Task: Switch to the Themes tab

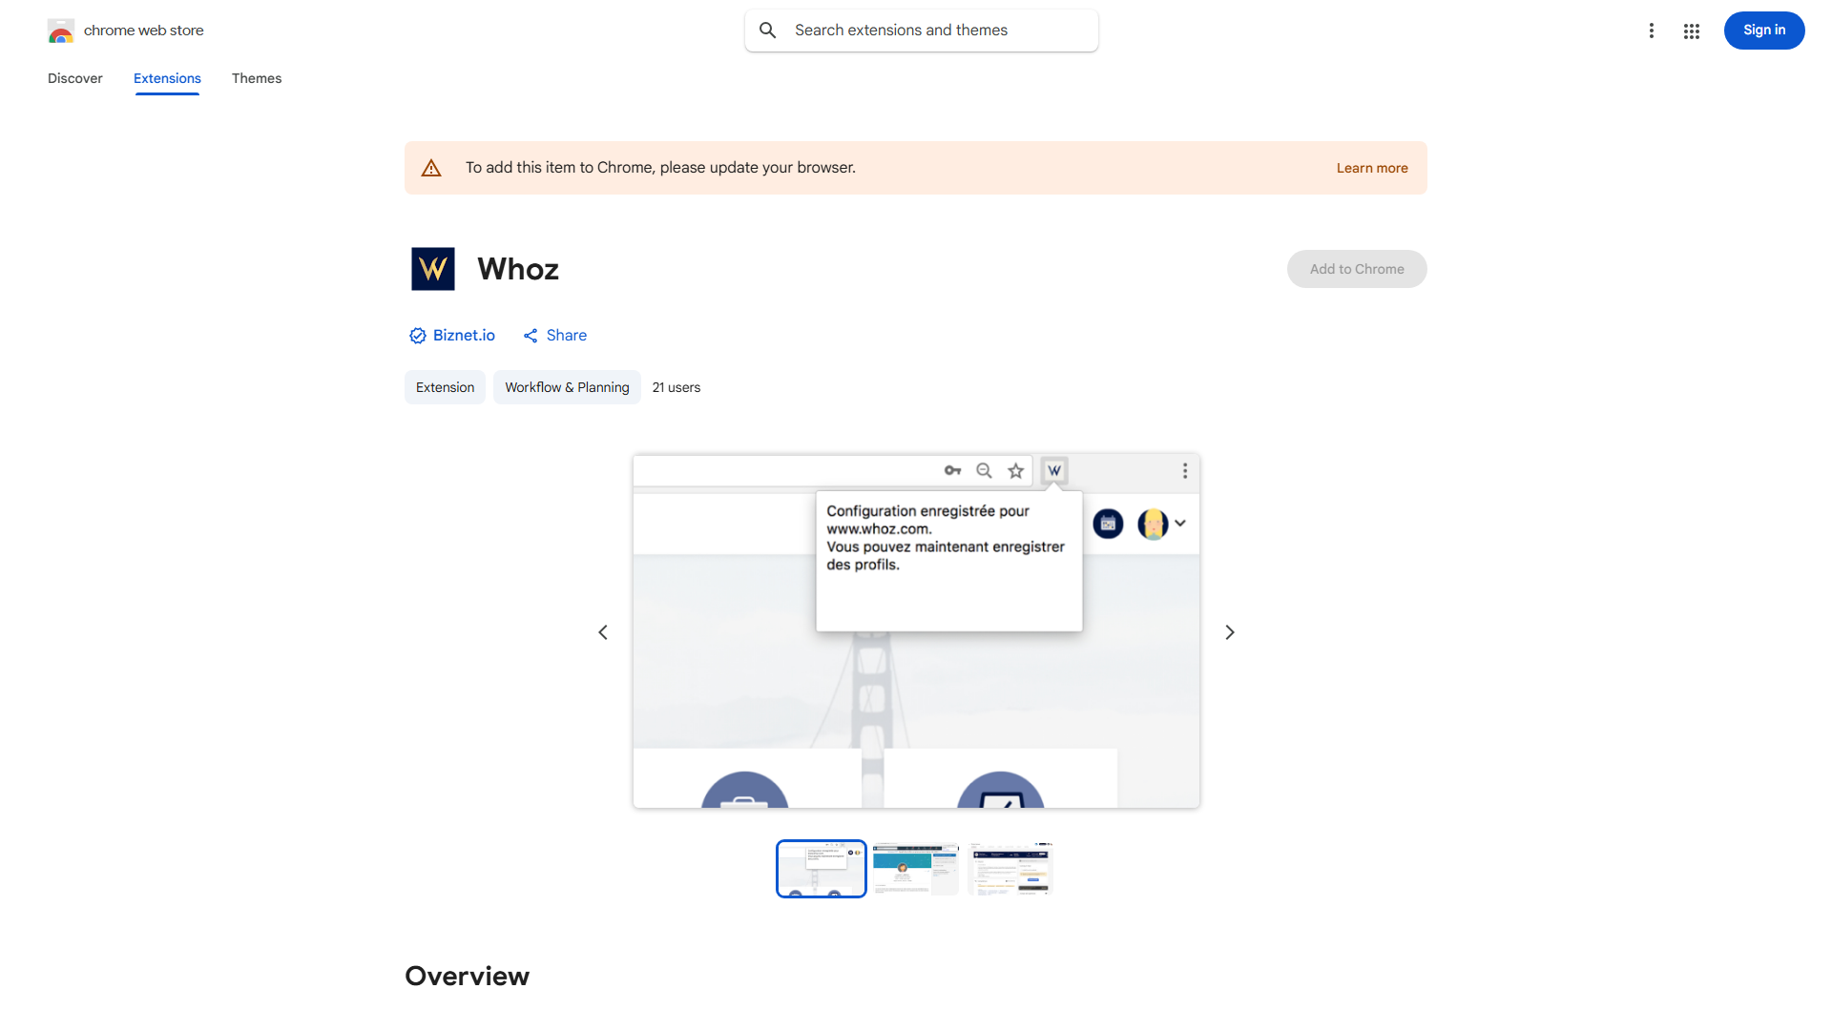Action: pos(256,78)
